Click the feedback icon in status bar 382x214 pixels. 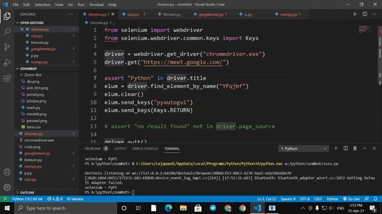(366, 199)
